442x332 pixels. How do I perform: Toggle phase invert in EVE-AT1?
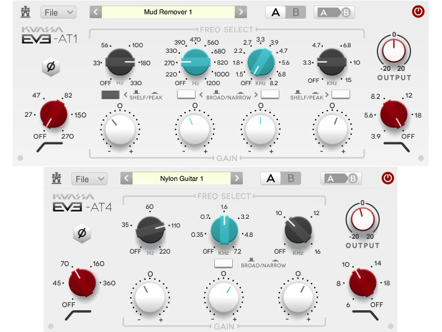click(x=51, y=67)
